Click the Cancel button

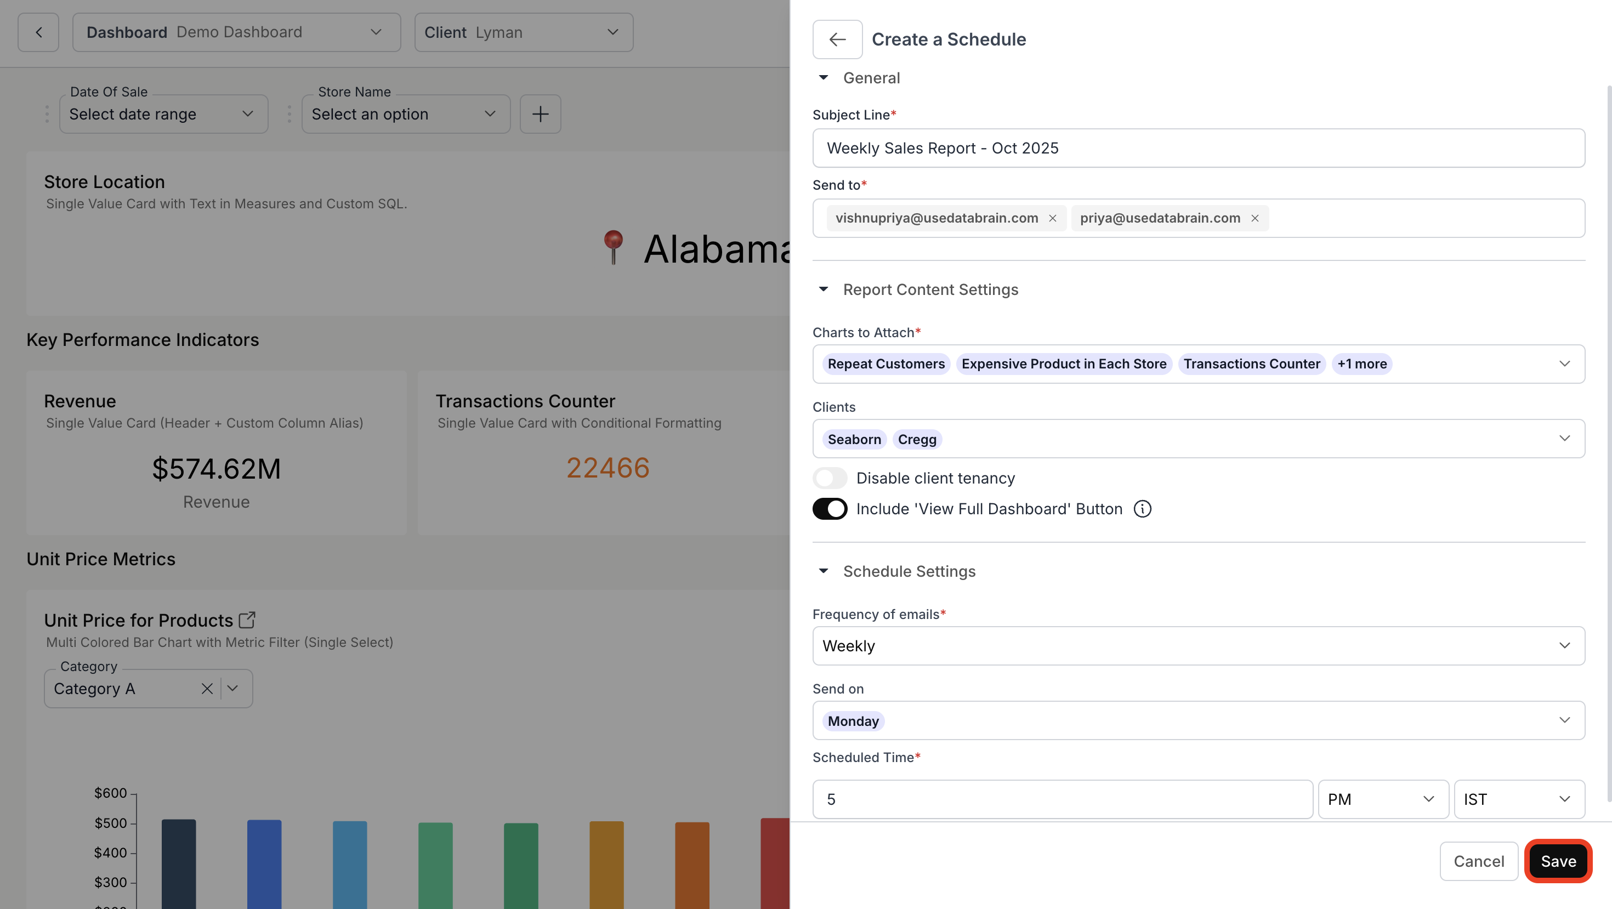point(1478,861)
